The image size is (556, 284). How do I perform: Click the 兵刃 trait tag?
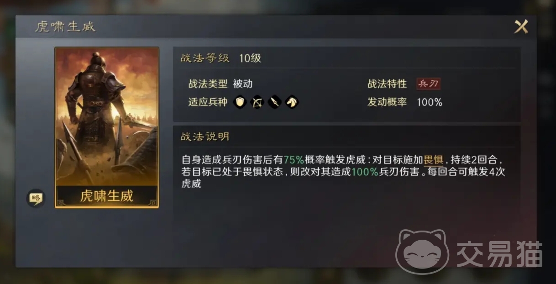[x=428, y=84]
